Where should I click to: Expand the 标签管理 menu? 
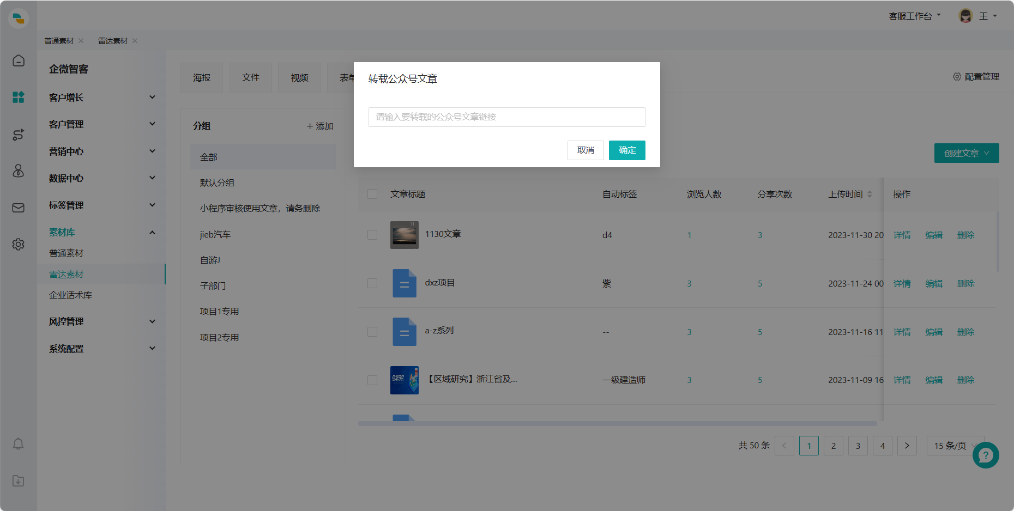[102, 205]
